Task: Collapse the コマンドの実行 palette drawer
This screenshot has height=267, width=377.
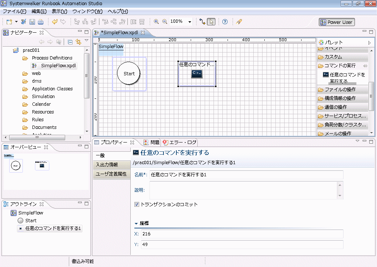Action: [x=343, y=66]
